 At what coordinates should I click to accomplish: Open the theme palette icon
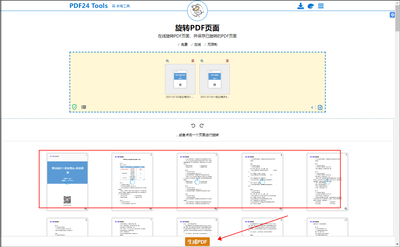pos(311,6)
